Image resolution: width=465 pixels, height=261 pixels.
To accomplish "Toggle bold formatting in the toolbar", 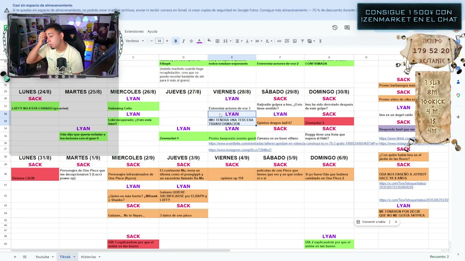I will [x=175, y=41].
